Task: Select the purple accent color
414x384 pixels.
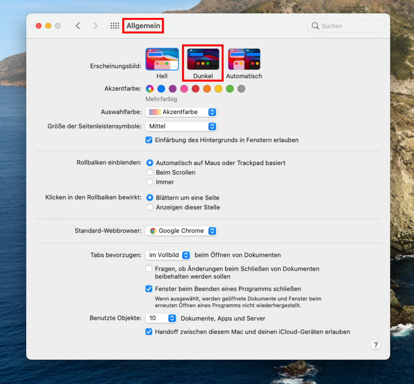Action: (x=172, y=89)
